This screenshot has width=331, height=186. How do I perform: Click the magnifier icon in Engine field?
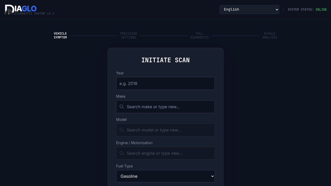click(x=122, y=153)
